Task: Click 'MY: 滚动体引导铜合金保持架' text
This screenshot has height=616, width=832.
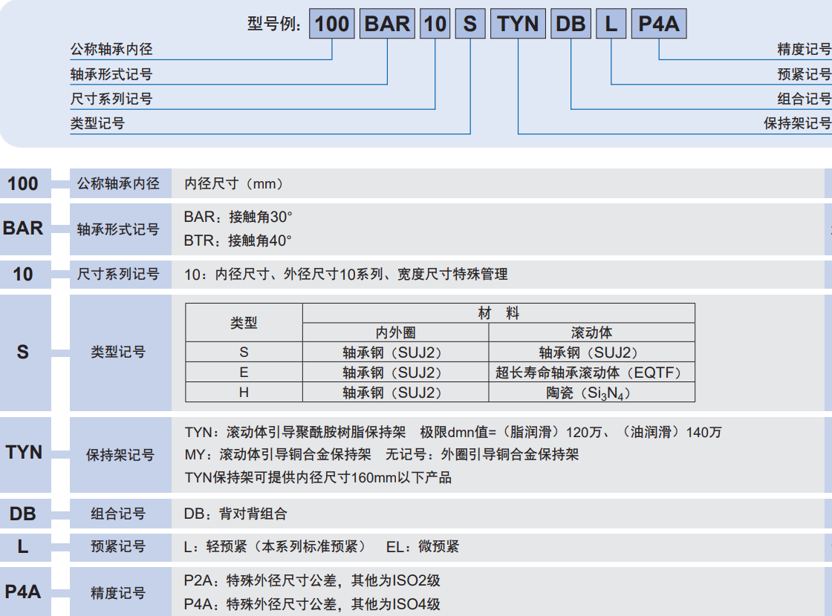Action: [278, 454]
